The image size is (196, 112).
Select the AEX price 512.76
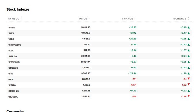tap(87, 50)
